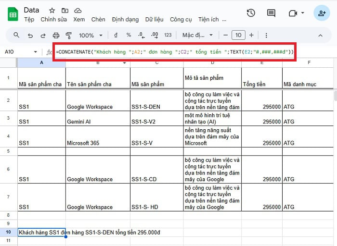The image size is (337, 246).
Task: Open the Chèn menu
Action: (x=98, y=20)
